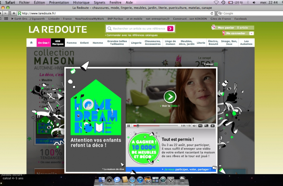The height and width of the screenshot is (186, 283).
Task: Click the A gagner 10 000€ badge
Action: pyautogui.click(x=144, y=148)
